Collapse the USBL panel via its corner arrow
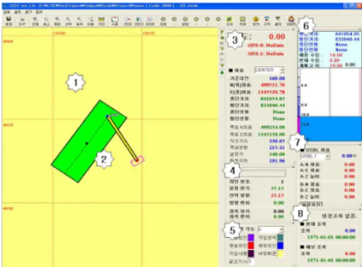This screenshot has width=362, height=267. point(360,145)
